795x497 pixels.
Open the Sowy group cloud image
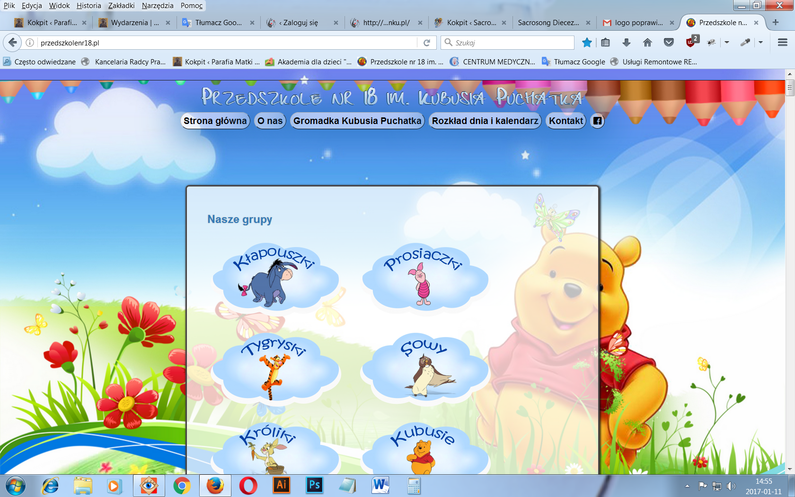[424, 369]
